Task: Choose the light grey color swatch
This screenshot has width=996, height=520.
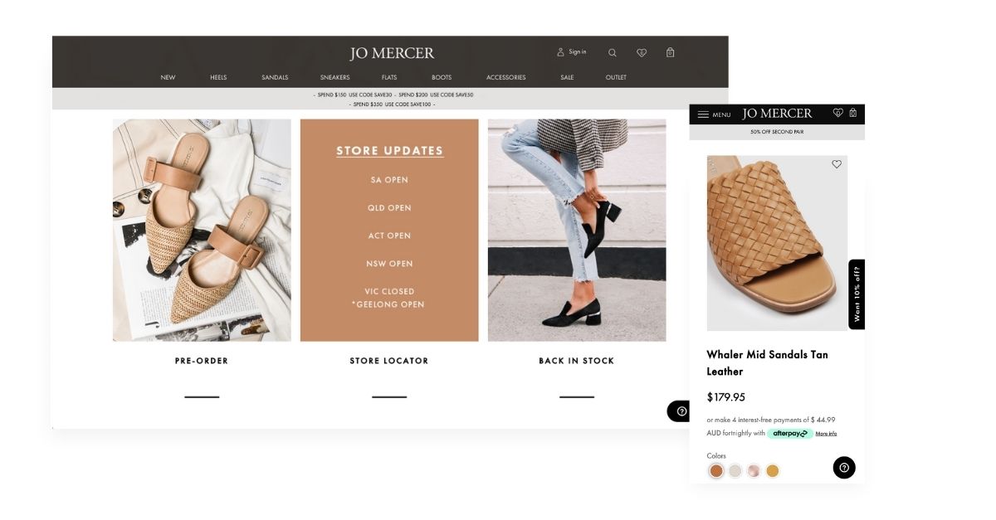Action: click(735, 471)
